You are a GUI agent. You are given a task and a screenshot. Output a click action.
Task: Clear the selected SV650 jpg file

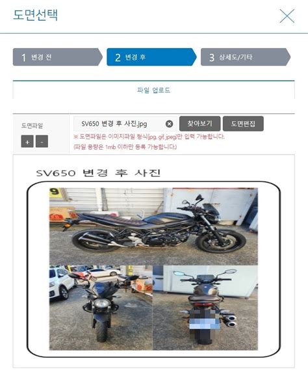(169, 124)
